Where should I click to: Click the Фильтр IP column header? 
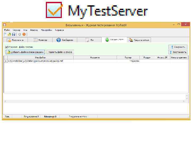pos(162,57)
